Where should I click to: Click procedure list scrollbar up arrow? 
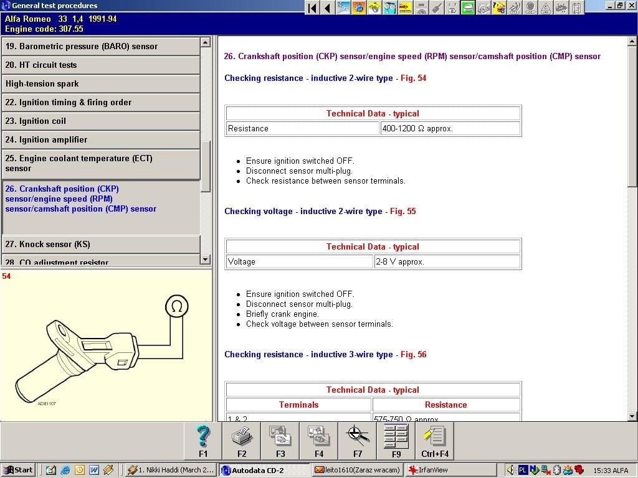pyautogui.click(x=206, y=42)
